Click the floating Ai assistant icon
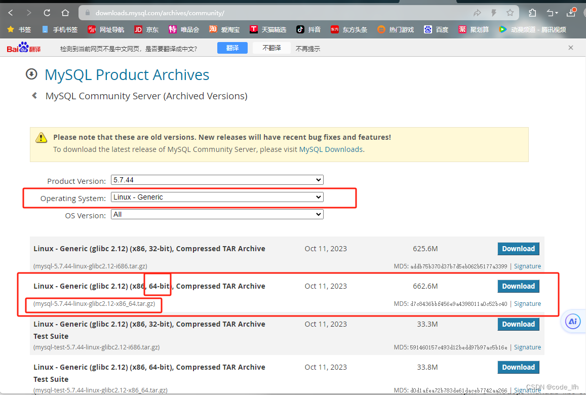This screenshot has height=395, width=586. pos(572,321)
